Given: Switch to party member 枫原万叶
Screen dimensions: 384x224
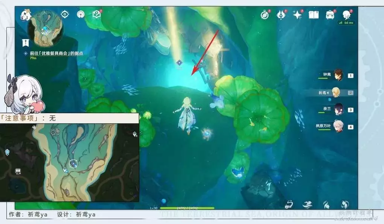Looking at the screenshot, I should pyautogui.click(x=338, y=127).
